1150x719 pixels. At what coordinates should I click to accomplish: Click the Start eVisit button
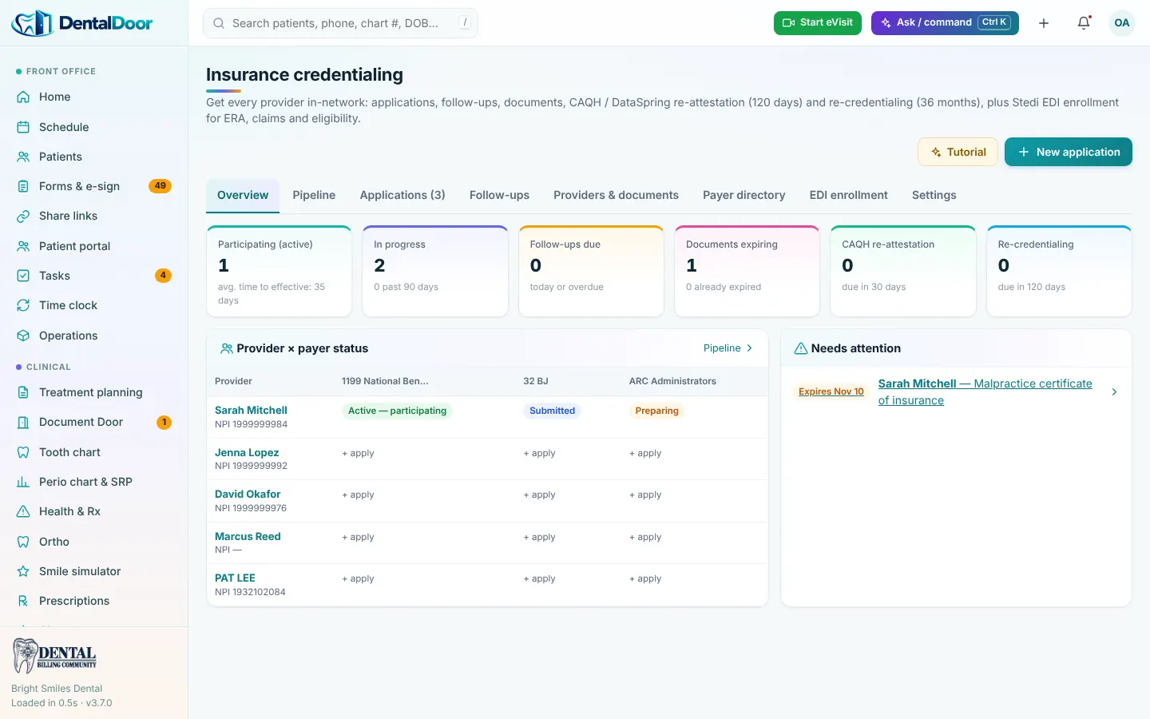pyautogui.click(x=818, y=23)
